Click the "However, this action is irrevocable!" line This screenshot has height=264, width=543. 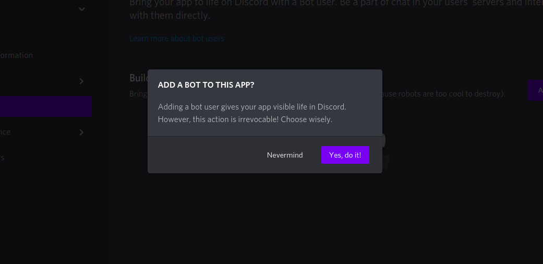point(245,119)
